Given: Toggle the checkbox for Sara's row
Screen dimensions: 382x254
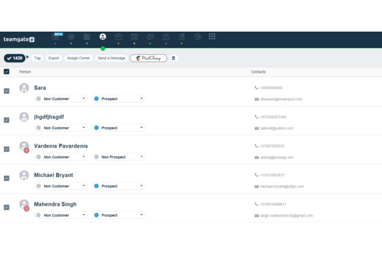Looking at the screenshot, I should pyautogui.click(x=7, y=91).
